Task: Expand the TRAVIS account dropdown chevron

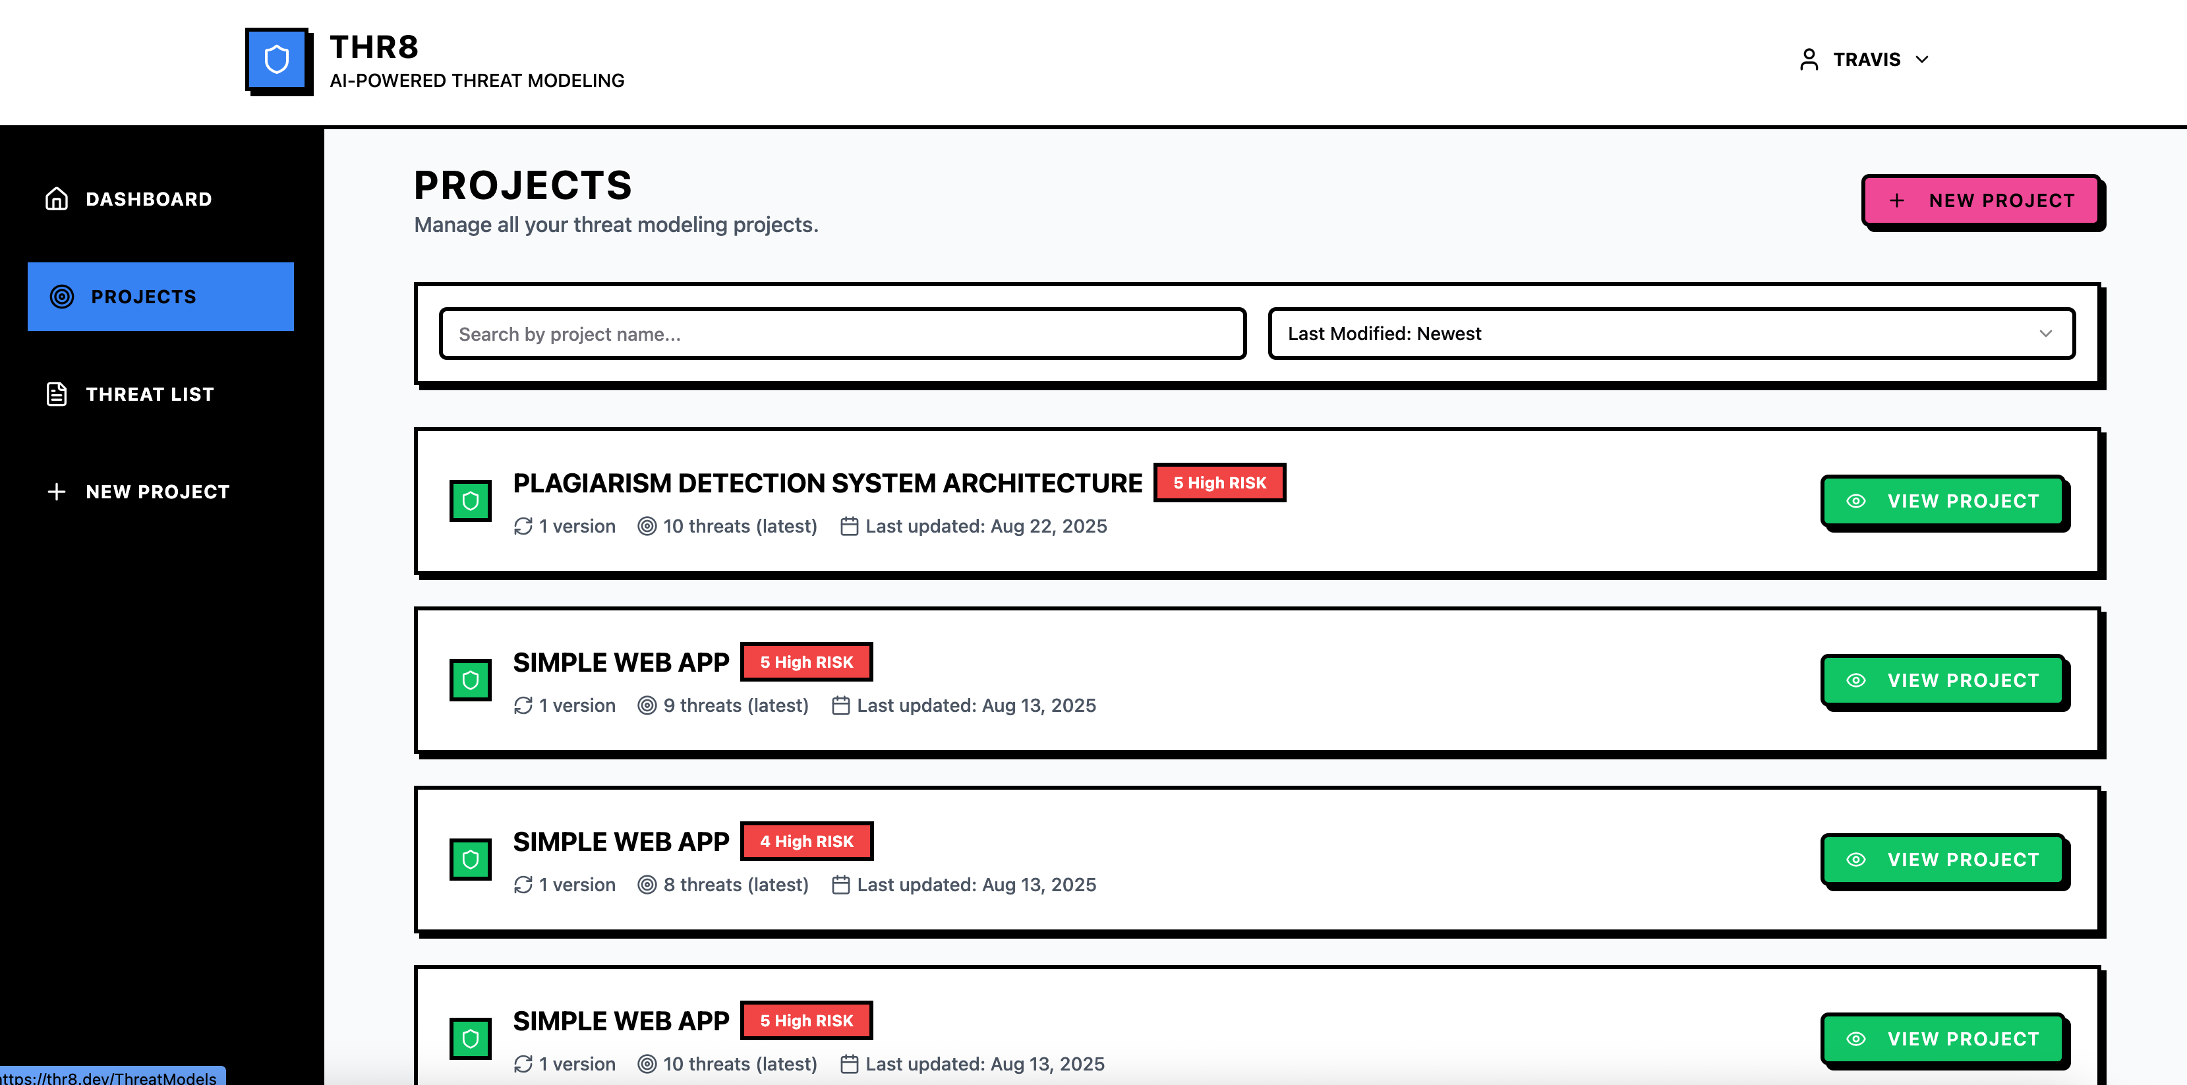Action: tap(1922, 59)
